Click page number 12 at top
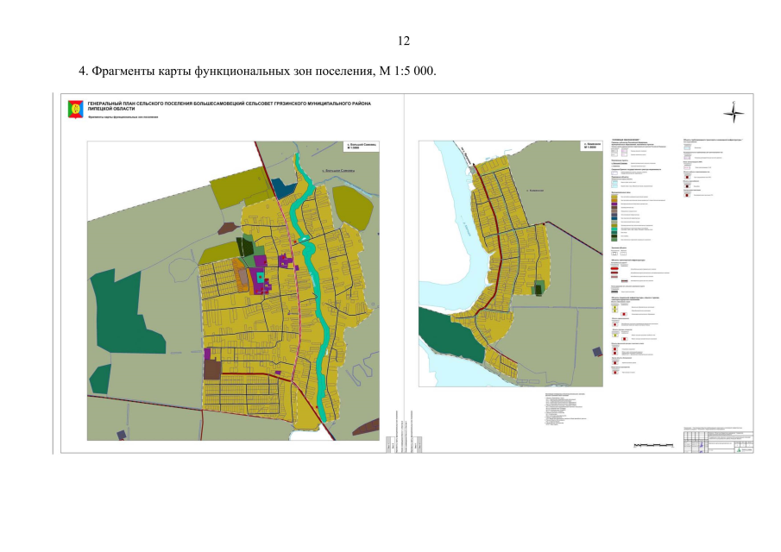This screenshot has height=552, width=781. [x=403, y=41]
